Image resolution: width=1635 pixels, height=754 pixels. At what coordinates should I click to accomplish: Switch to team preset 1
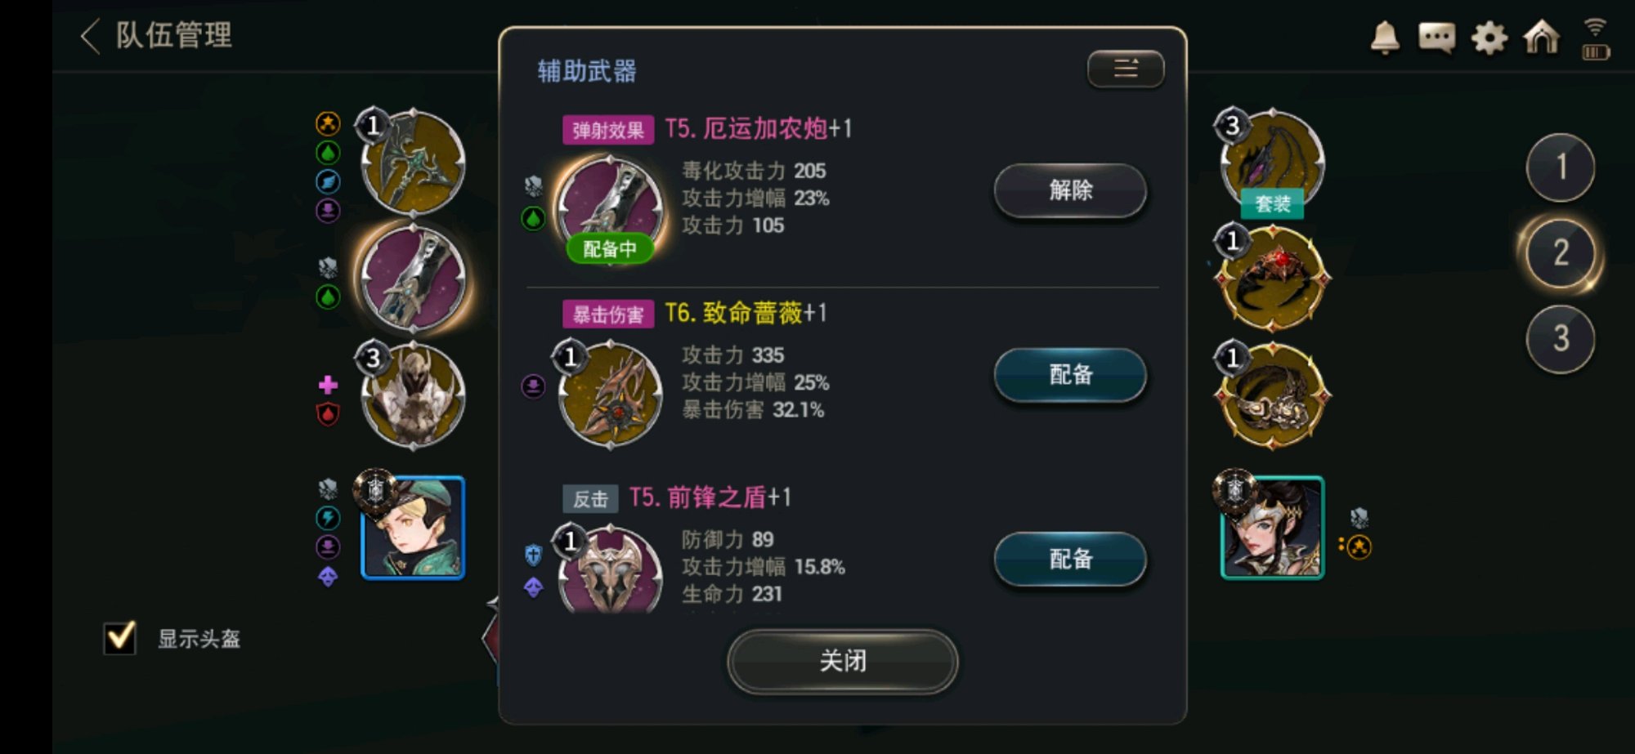tap(1561, 167)
